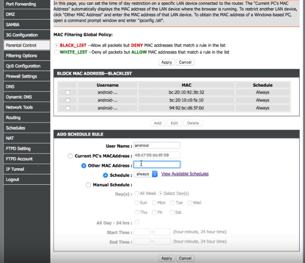Open the Port Forwarding section
The image size is (305, 263).
tap(27, 4)
